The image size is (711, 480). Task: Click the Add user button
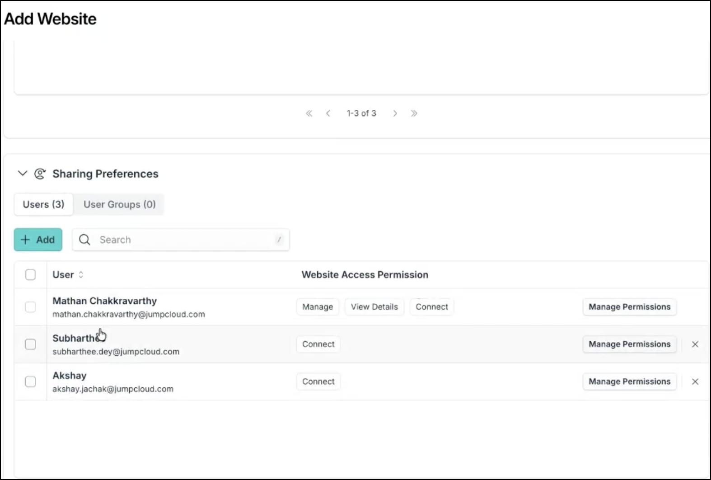pos(38,240)
